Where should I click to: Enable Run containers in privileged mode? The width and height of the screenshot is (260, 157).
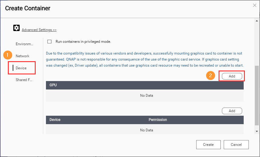[x=50, y=42]
